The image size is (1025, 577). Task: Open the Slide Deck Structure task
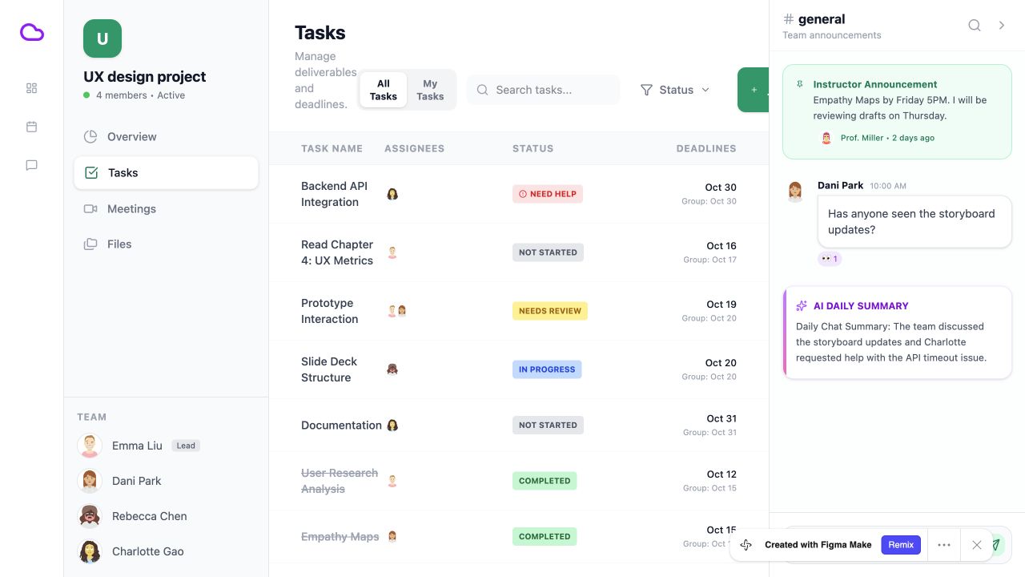(329, 369)
